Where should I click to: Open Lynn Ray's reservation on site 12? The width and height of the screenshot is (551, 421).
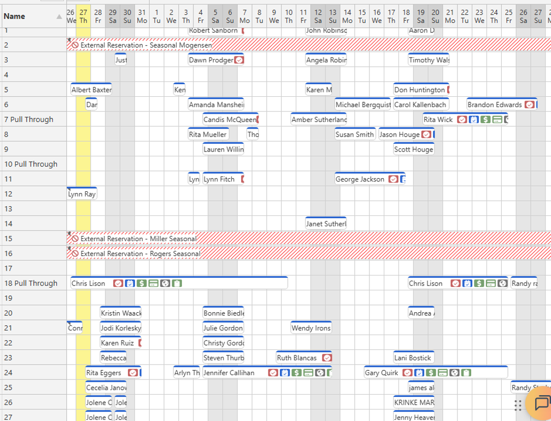pos(82,194)
